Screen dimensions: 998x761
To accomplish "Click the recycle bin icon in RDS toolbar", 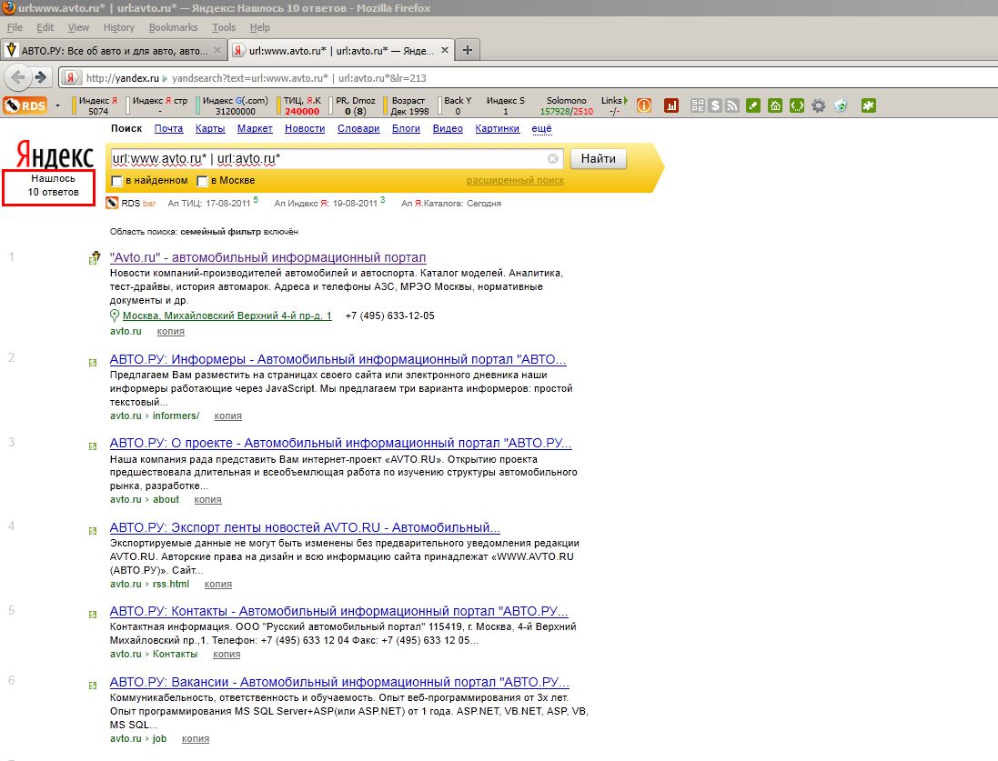I will (x=841, y=105).
